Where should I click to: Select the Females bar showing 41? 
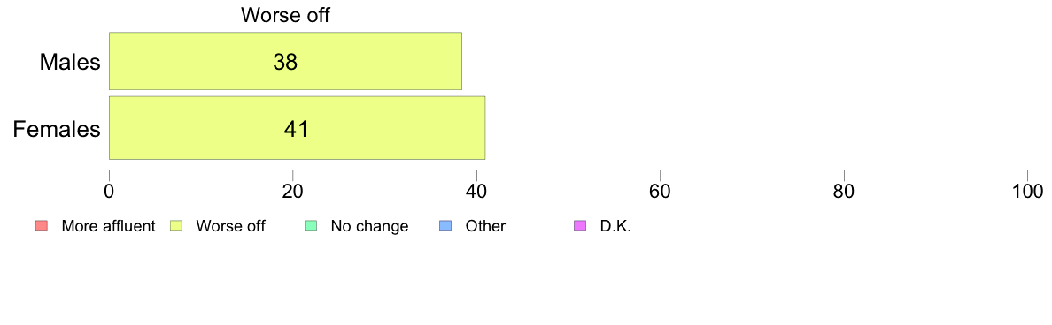pos(298,128)
